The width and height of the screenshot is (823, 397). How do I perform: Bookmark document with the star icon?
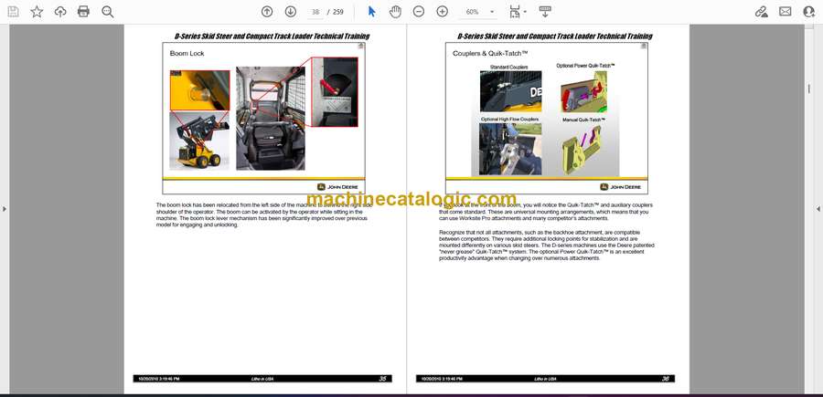(x=37, y=12)
